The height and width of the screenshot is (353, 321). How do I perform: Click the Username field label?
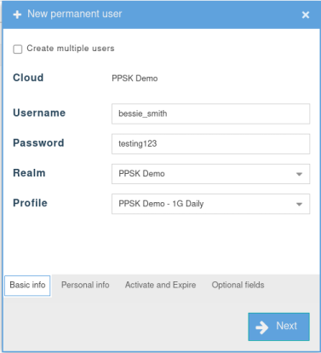point(39,113)
